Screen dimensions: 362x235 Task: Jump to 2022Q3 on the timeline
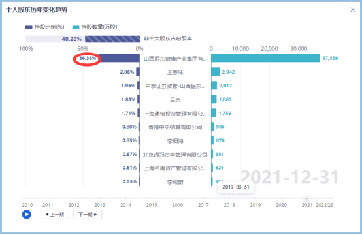coord(324,205)
